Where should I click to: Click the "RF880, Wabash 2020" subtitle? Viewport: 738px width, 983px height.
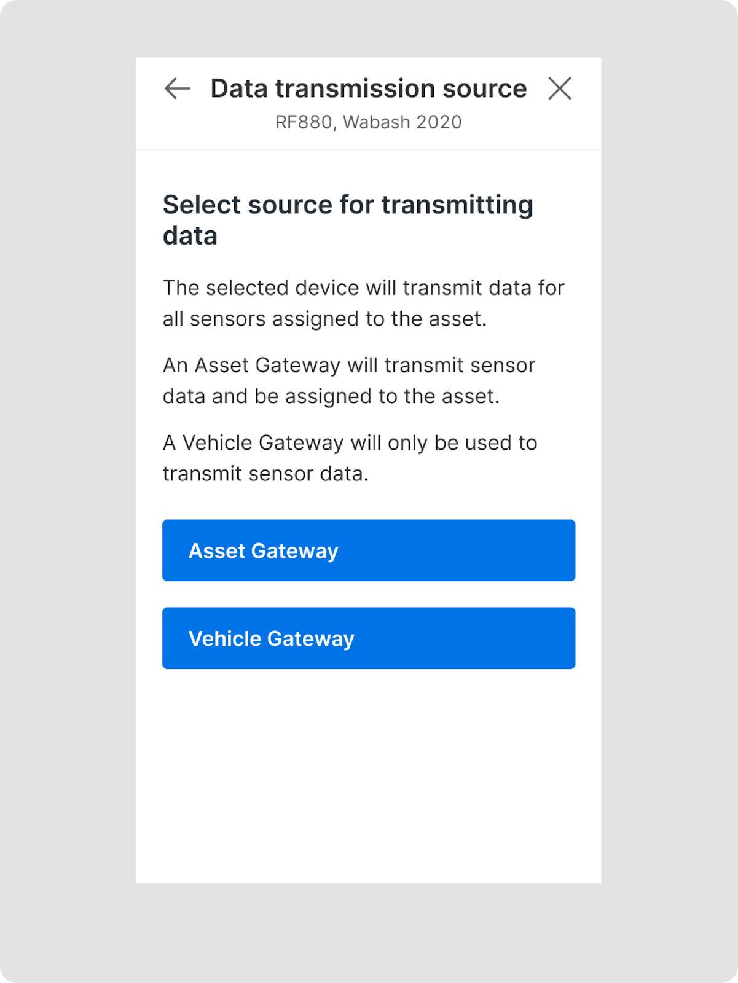pyautogui.click(x=368, y=122)
